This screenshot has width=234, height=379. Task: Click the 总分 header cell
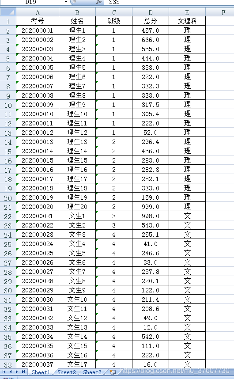[151, 21]
